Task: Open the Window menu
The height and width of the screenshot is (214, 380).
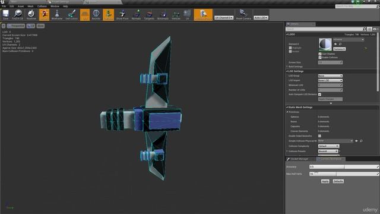Action: tap(55, 7)
